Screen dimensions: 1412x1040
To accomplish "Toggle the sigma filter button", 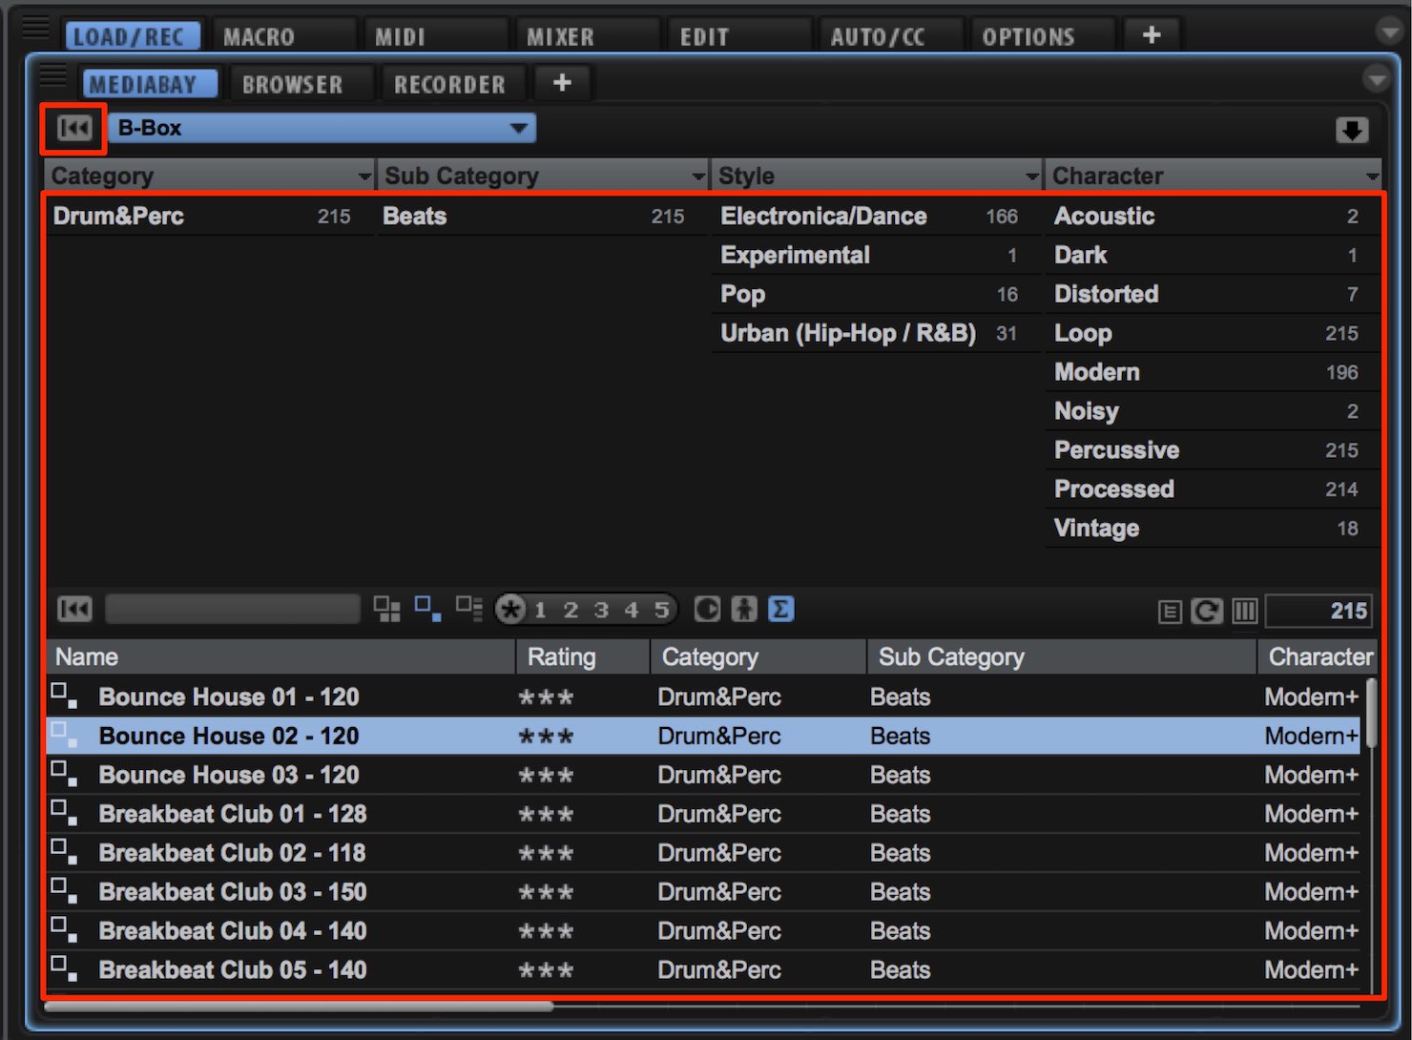I will coord(780,609).
